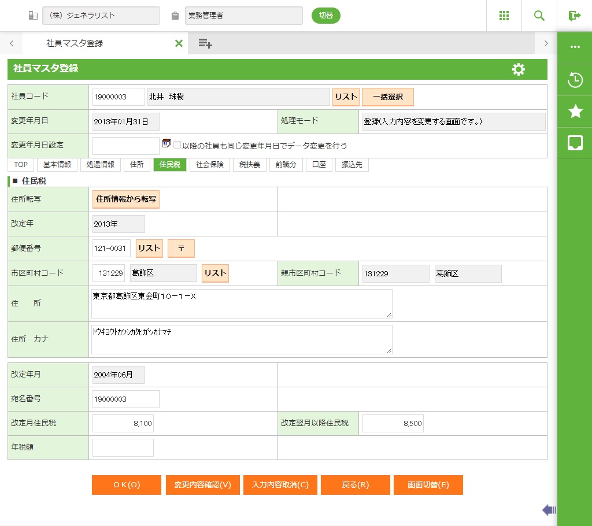This screenshot has height=526, width=592.
Task: Open the apps grid menu icon
Action: pyautogui.click(x=504, y=16)
